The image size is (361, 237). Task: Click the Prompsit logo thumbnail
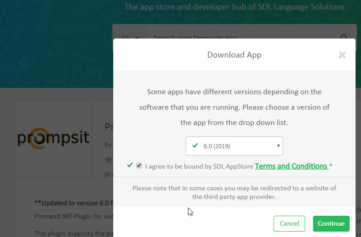click(x=53, y=139)
